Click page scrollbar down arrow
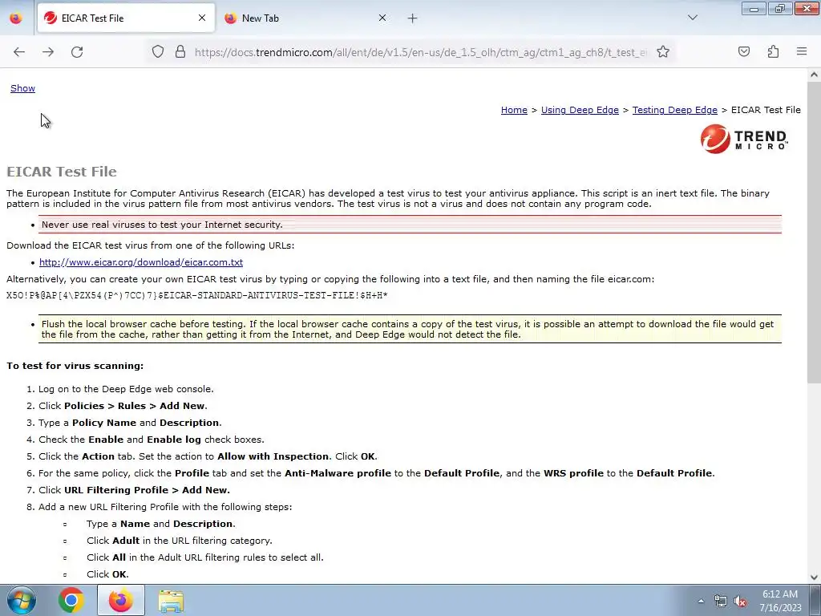 pyautogui.click(x=815, y=577)
